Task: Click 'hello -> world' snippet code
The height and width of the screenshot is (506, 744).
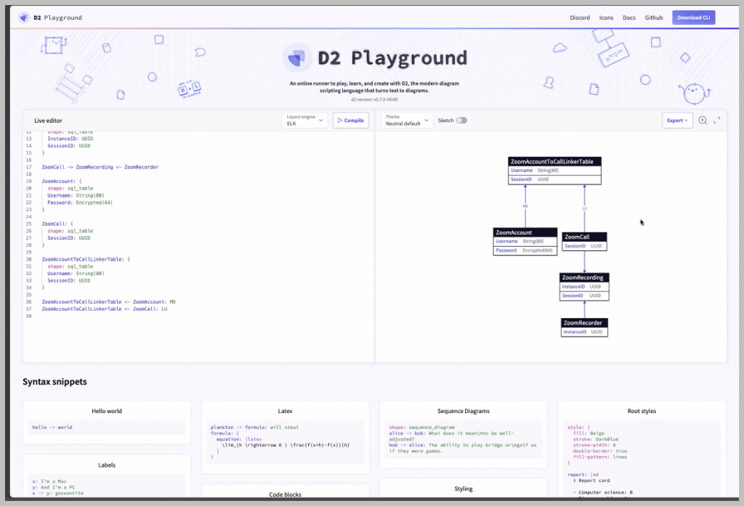Action: (x=52, y=428)
